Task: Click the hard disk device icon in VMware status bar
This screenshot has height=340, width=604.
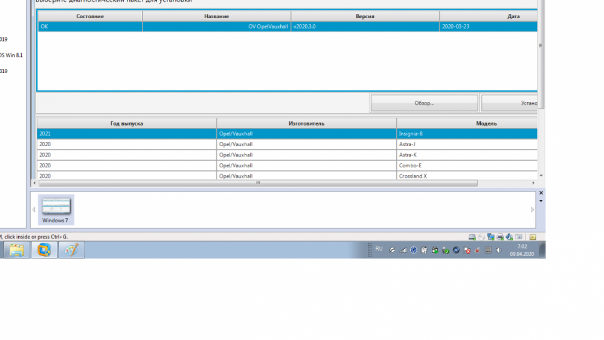Action: point(472,237)
